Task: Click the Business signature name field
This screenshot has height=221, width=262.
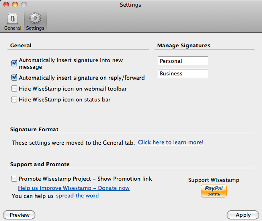Action: pyautogui.click(x=183, y=74)
